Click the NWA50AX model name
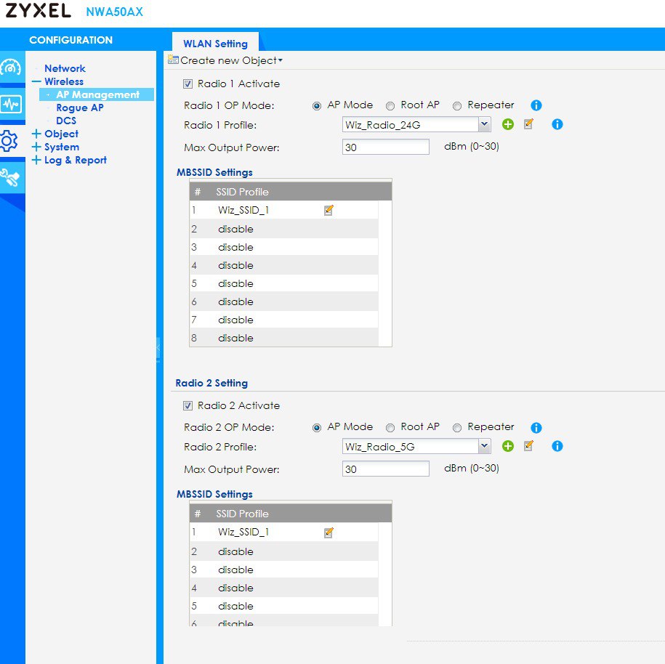 115,12
